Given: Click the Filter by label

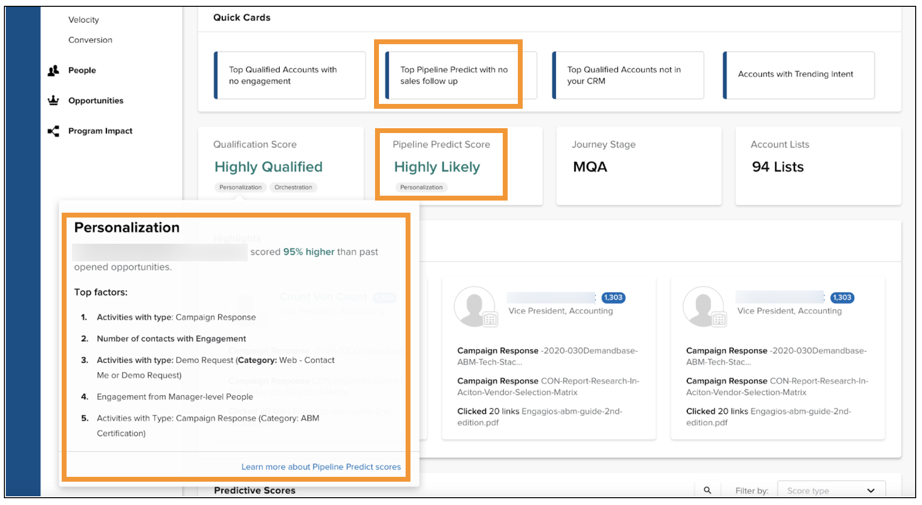Looking at the screenshot, I should coord(751,491).
